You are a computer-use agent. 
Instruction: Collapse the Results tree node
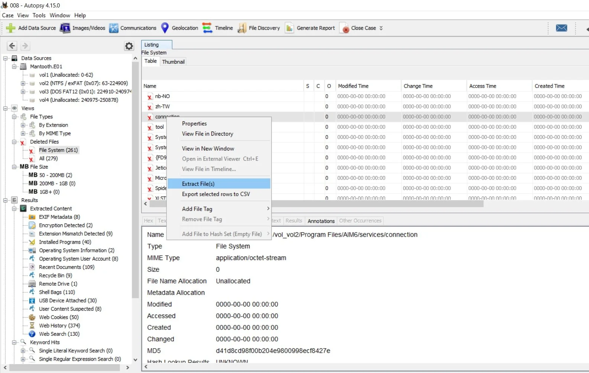coord(5,200)
